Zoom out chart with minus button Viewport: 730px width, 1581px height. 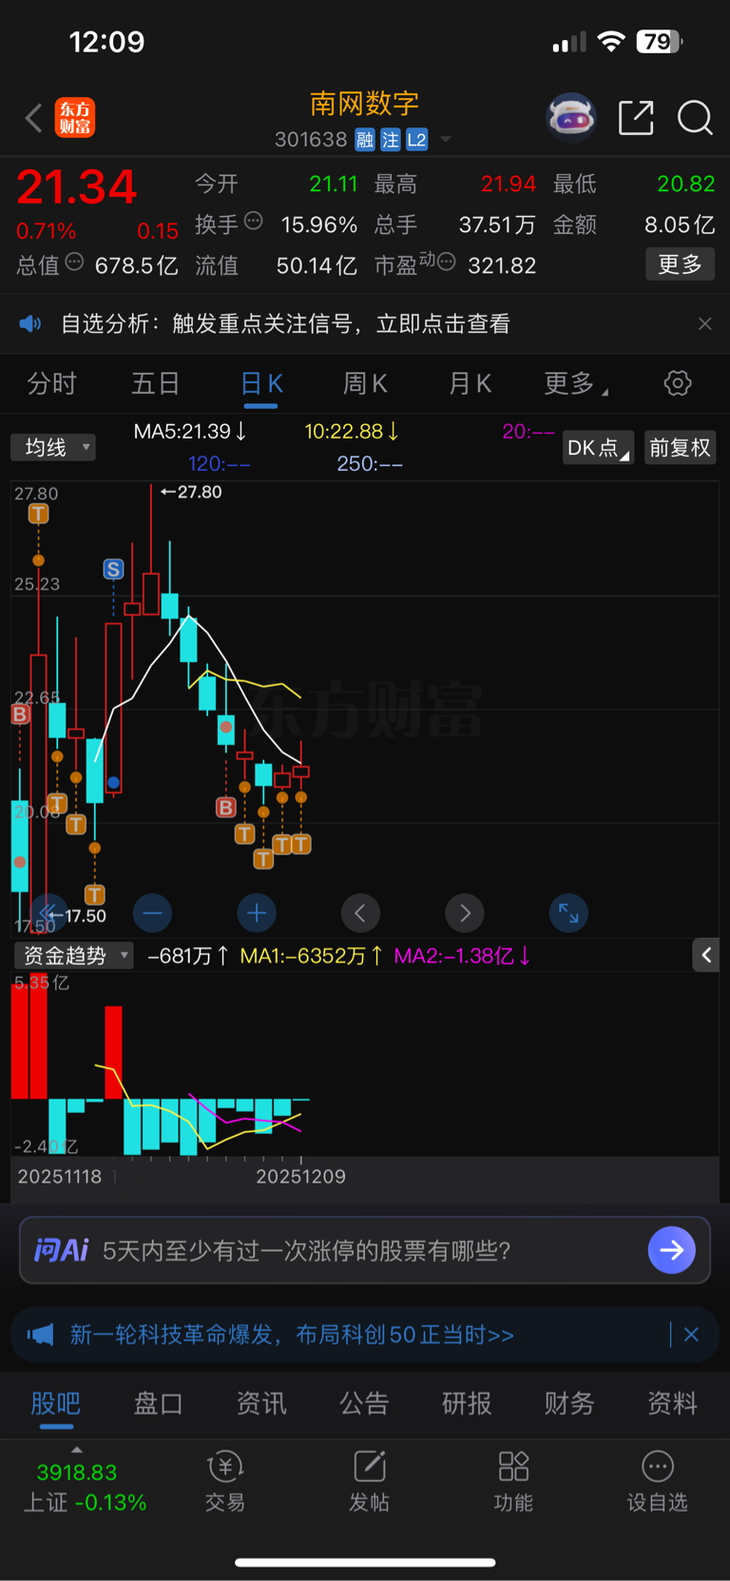click(x=152, y=913)
